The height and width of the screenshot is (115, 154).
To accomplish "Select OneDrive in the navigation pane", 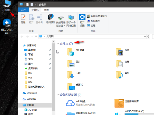I will tap(32, 93).
